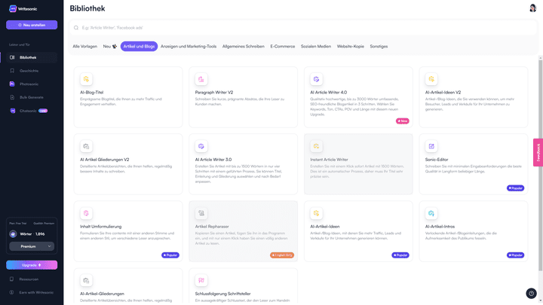Open the Anzeigen und Marketing-Tools tab
The width and height of the screenshot is (543, 305).
189,46
